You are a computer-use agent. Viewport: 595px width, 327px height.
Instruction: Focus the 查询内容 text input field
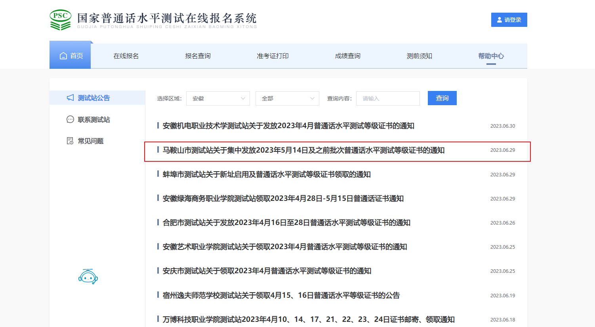click(x=388, y=98)
